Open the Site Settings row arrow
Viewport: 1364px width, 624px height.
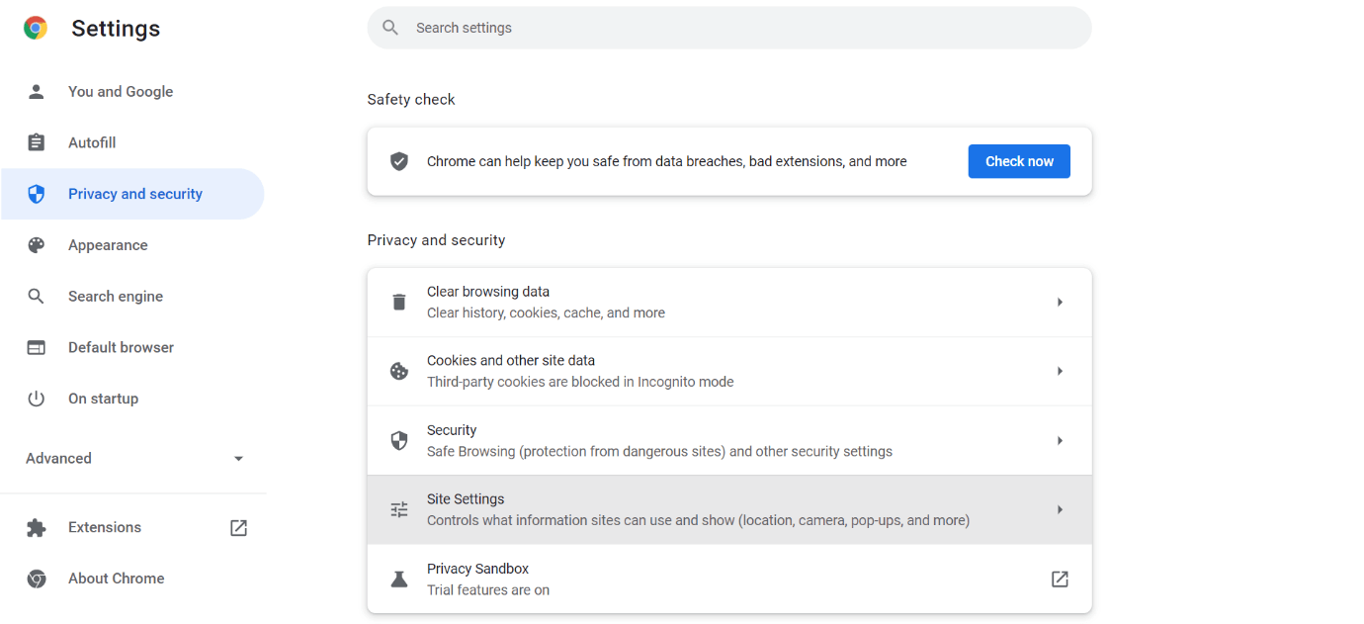coord(1060,510)
